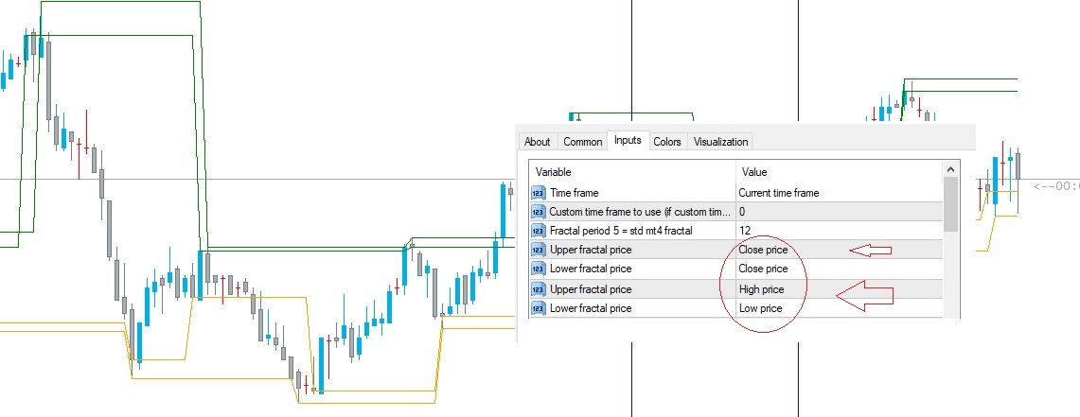Click the Time frame variable icon
Screen dimensions: 1080x417
click(x=539, y=193)
